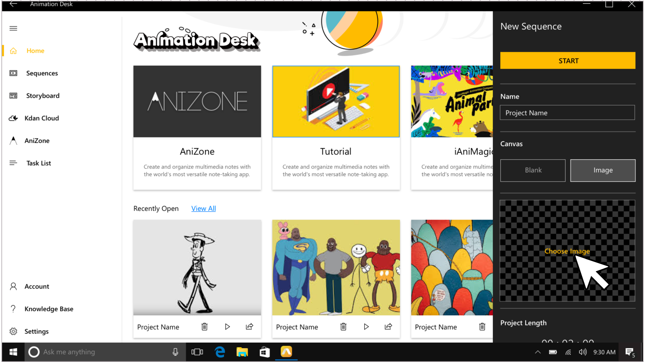Open Task View on the taskbar

click(197, 352)
